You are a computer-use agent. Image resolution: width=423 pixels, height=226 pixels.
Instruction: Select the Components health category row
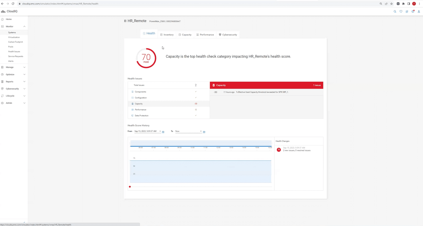point(169,92)
